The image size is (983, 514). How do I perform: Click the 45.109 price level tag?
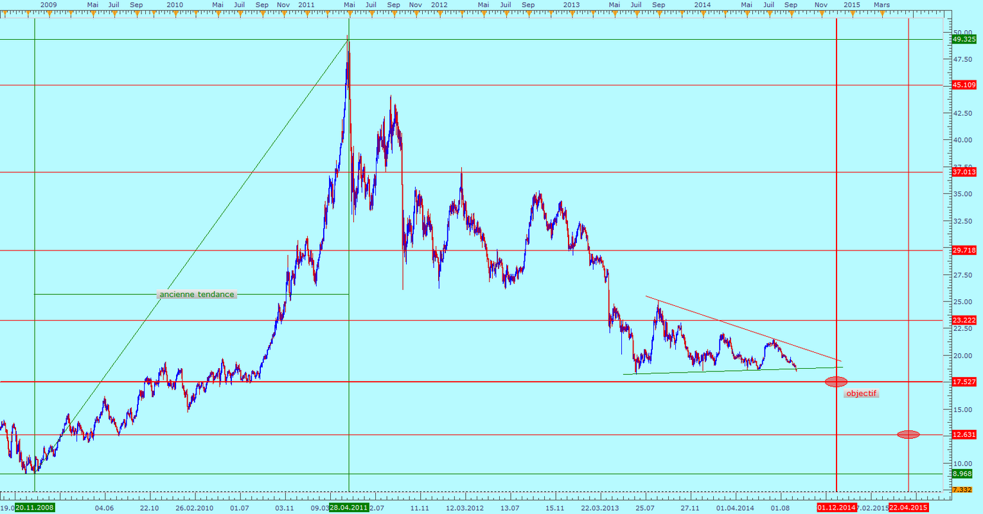pos(964,85)
